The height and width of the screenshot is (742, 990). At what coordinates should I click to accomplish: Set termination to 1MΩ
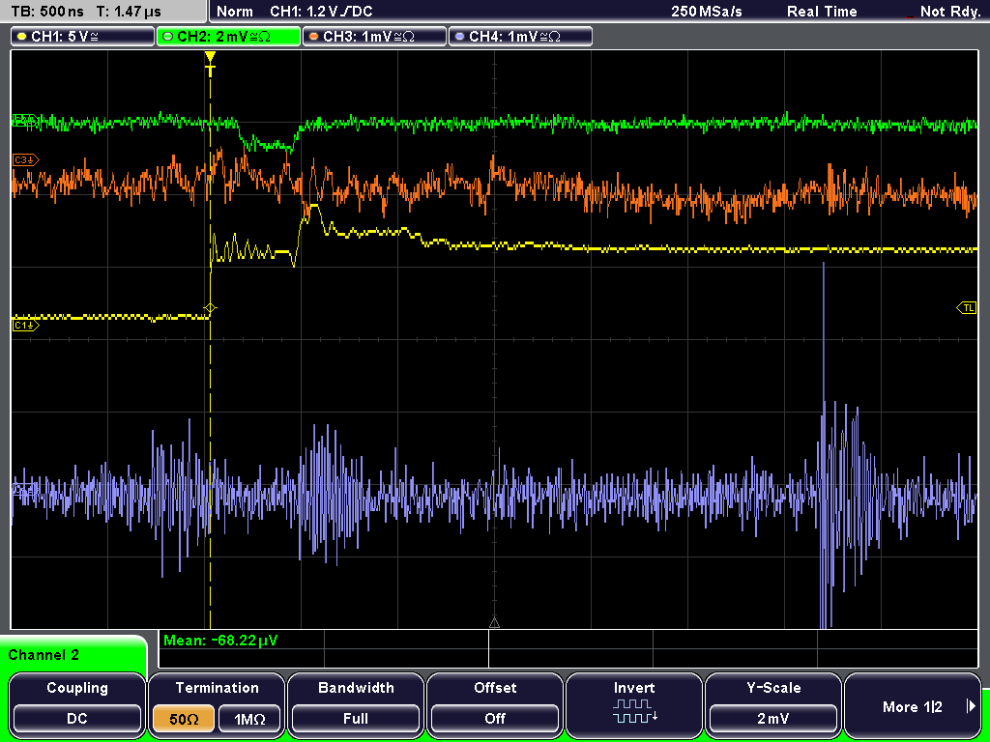coord(249,719)
